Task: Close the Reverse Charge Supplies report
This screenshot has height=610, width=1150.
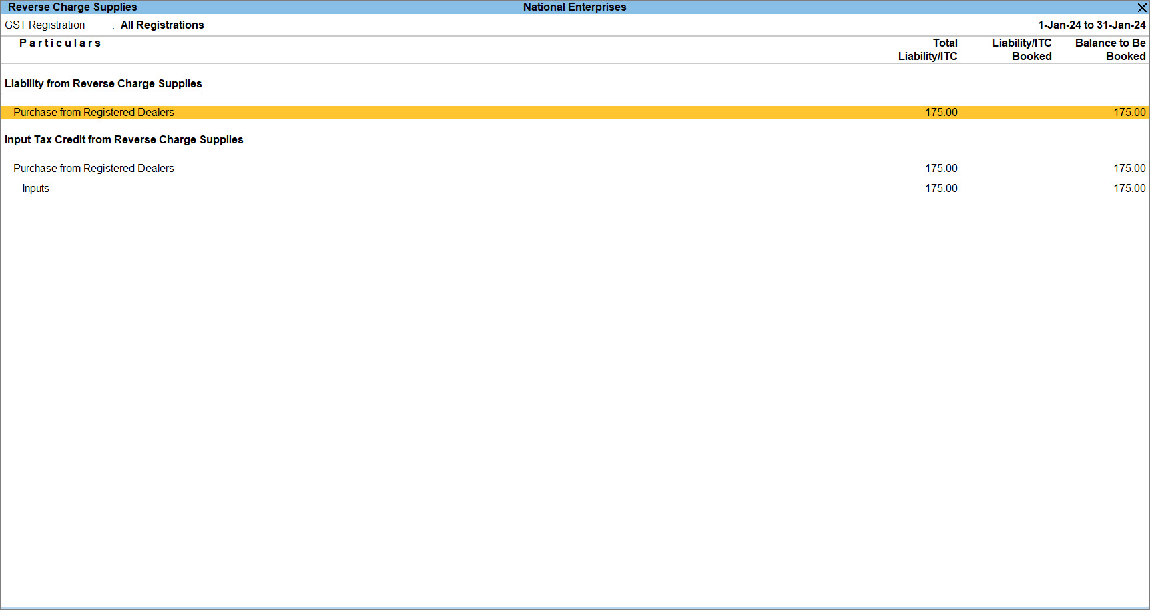Action: pos(1141,7)
